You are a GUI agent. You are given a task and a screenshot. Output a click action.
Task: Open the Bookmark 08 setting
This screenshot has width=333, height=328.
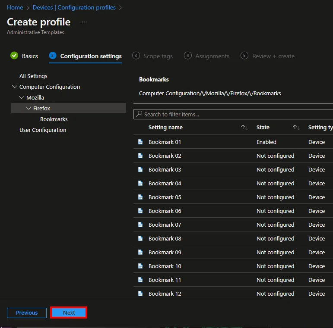[165, 238]
